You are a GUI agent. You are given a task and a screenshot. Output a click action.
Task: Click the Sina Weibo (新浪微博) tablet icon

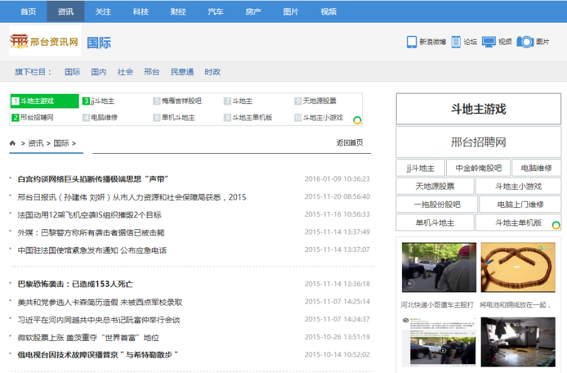pos(413,42)
